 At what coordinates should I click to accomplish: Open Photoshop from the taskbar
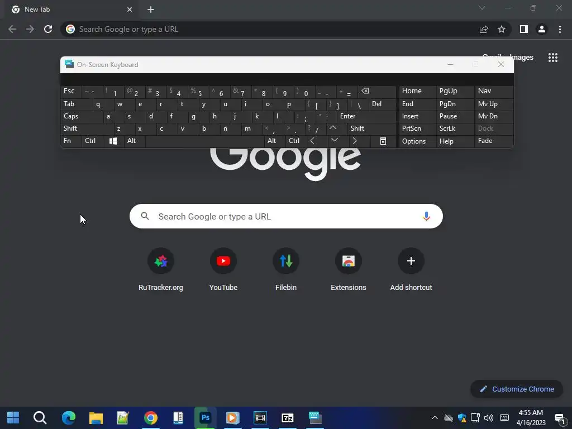(x=206, y=418)
